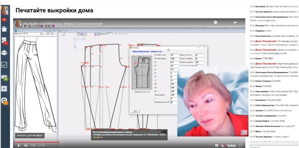299x148 pixels.
Task: Click the blue ruler icon near scale field
Action: pyautogui.click(x=99, y=34)
